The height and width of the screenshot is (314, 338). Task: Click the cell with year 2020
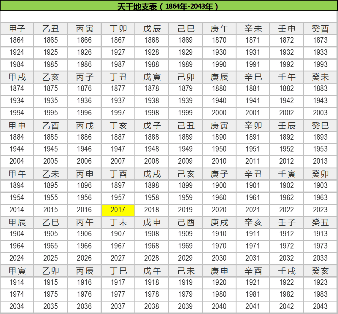click(x=219, y=210)
